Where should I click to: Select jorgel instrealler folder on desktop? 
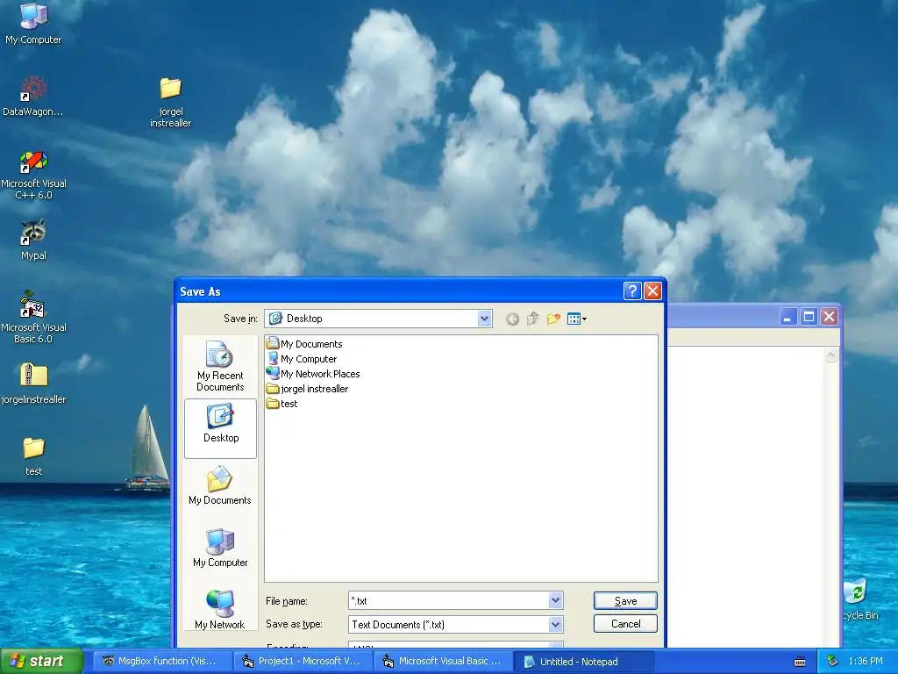click(x=171, y=102)
